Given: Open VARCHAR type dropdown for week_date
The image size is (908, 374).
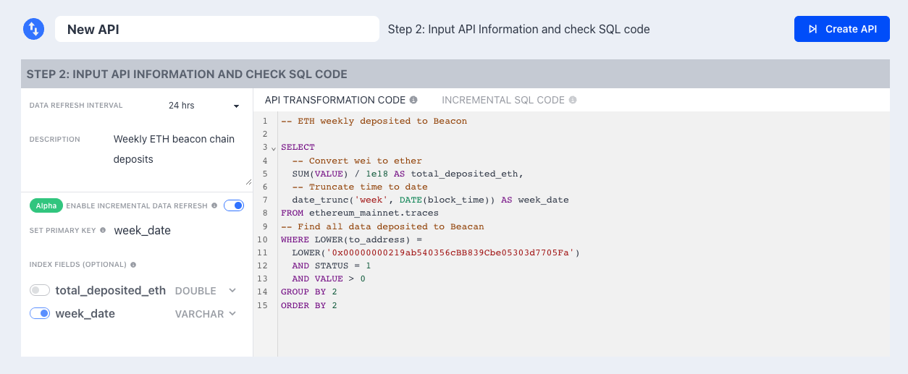Looking at the screenshot, I should click(206, 314).
